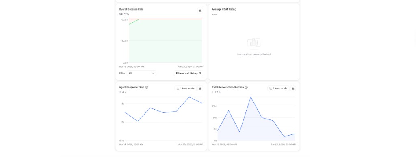Viewport: 416px width, 157px height.
Task: Click the Apr 14, 2026, 12:00 AM axis label
Action: 131,144
